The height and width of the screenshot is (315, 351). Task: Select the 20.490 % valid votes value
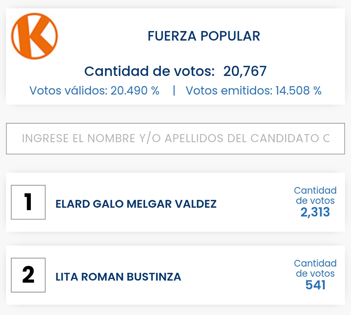pyautogui.click(x=135, y=91)
